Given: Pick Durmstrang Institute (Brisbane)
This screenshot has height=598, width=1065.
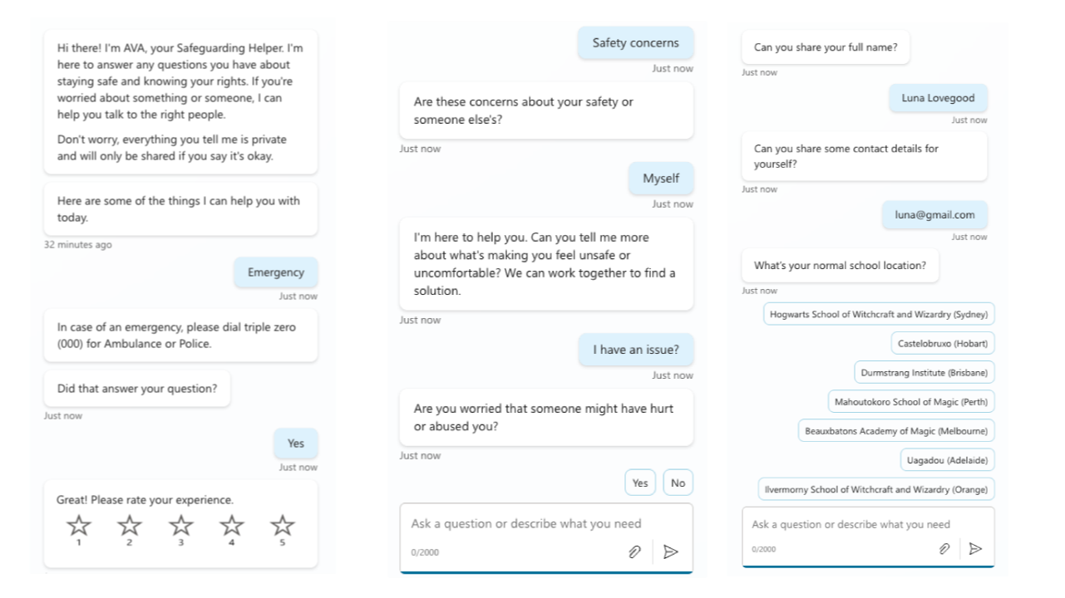Looking at the screenshot, I should (924, 372).
